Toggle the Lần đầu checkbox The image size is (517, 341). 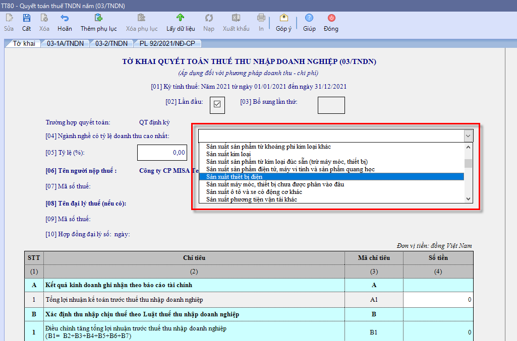[217, 105]
